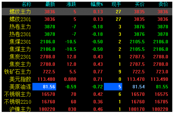Viewport: 174px width, 117px height.
Task: Sort by the 最新 column header
Action: (50, 4)
